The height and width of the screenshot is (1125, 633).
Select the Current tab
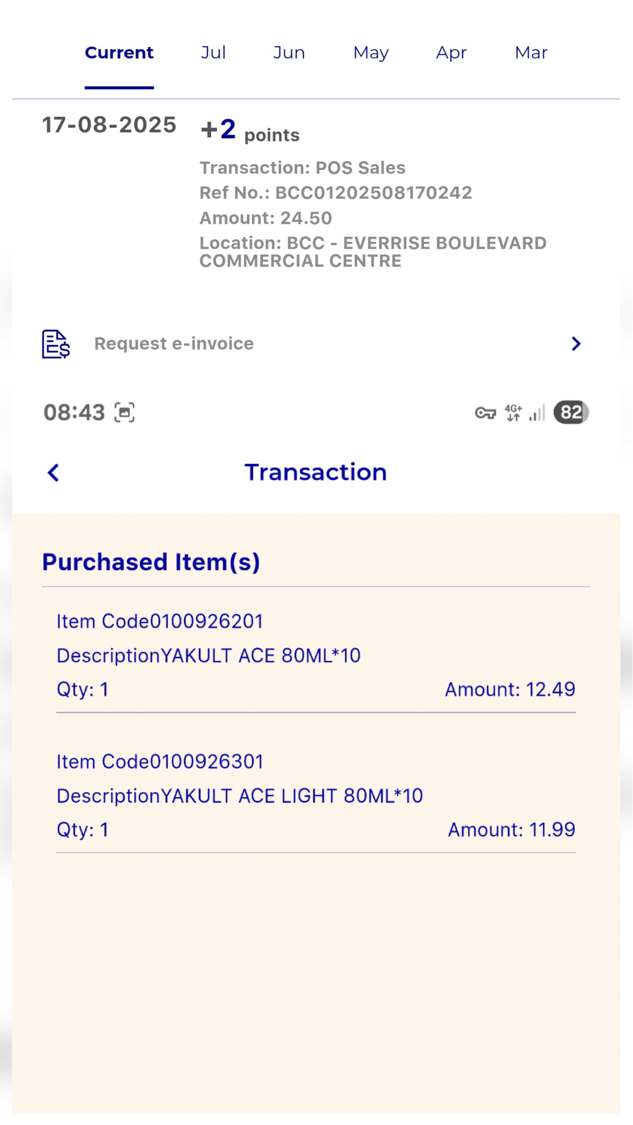click(119, 53)
